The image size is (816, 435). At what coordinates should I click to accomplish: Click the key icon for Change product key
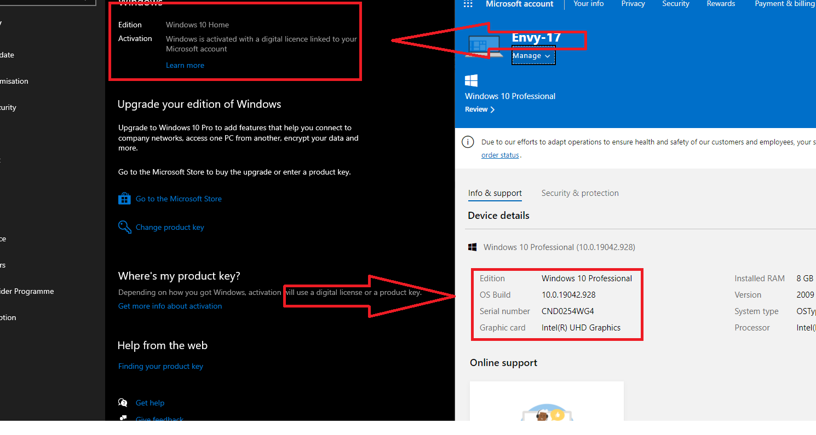[x=125, y=227]
